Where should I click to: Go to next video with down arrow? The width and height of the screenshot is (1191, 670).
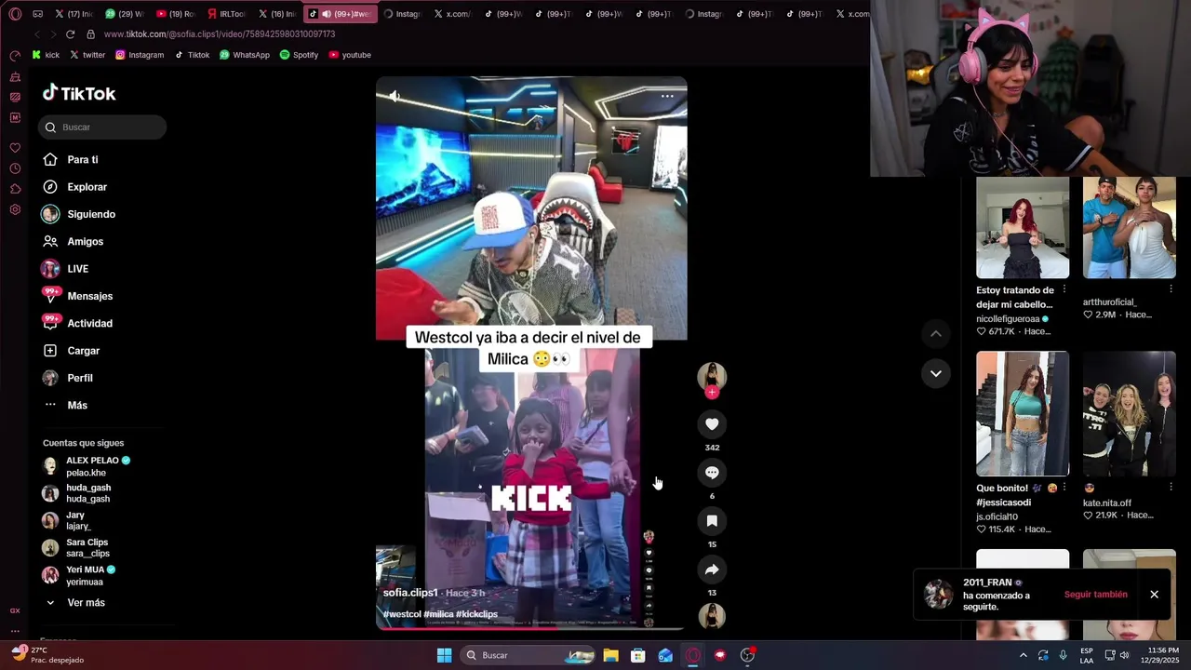[936, 373]
